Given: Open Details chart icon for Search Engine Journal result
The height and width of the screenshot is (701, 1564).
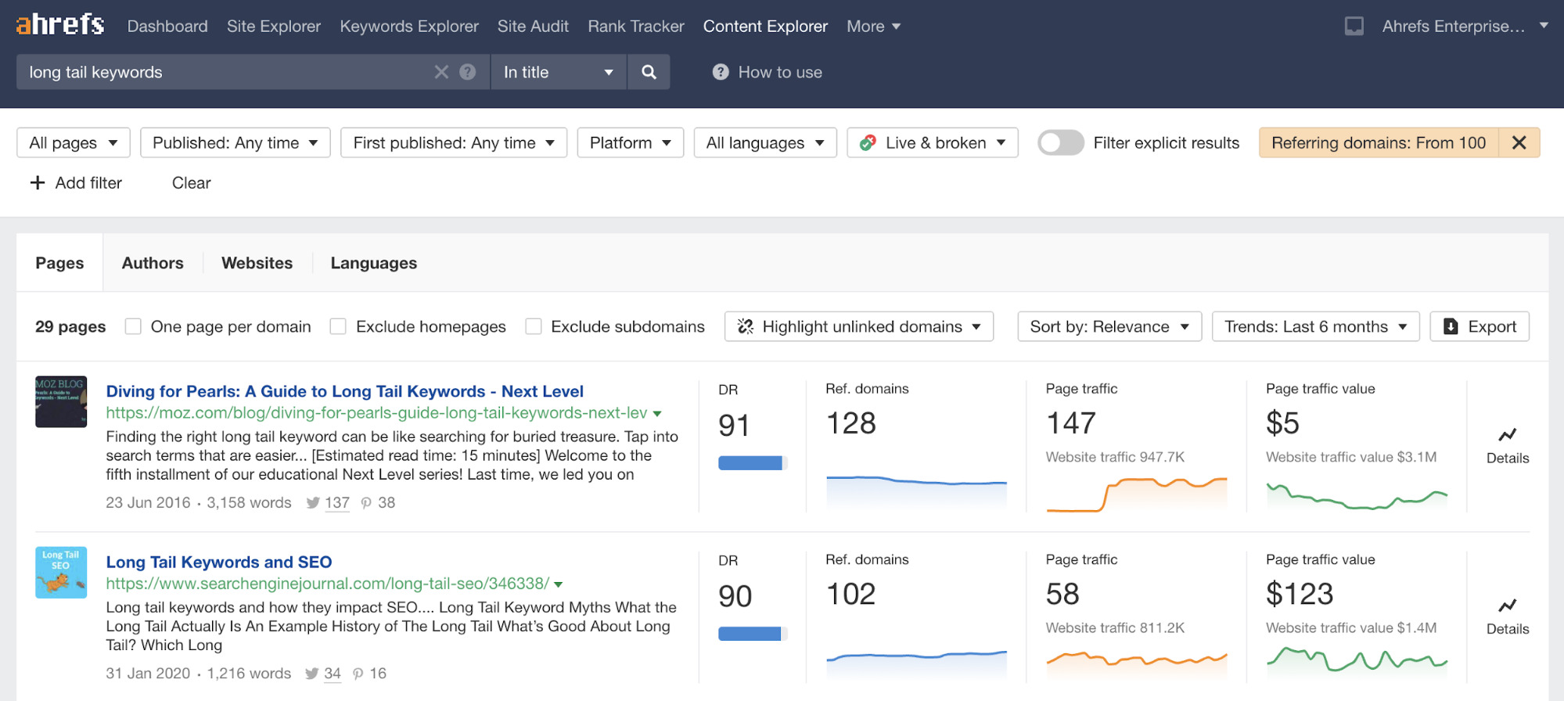Looking at the screenshot, I should click(x=1507, y=606).
